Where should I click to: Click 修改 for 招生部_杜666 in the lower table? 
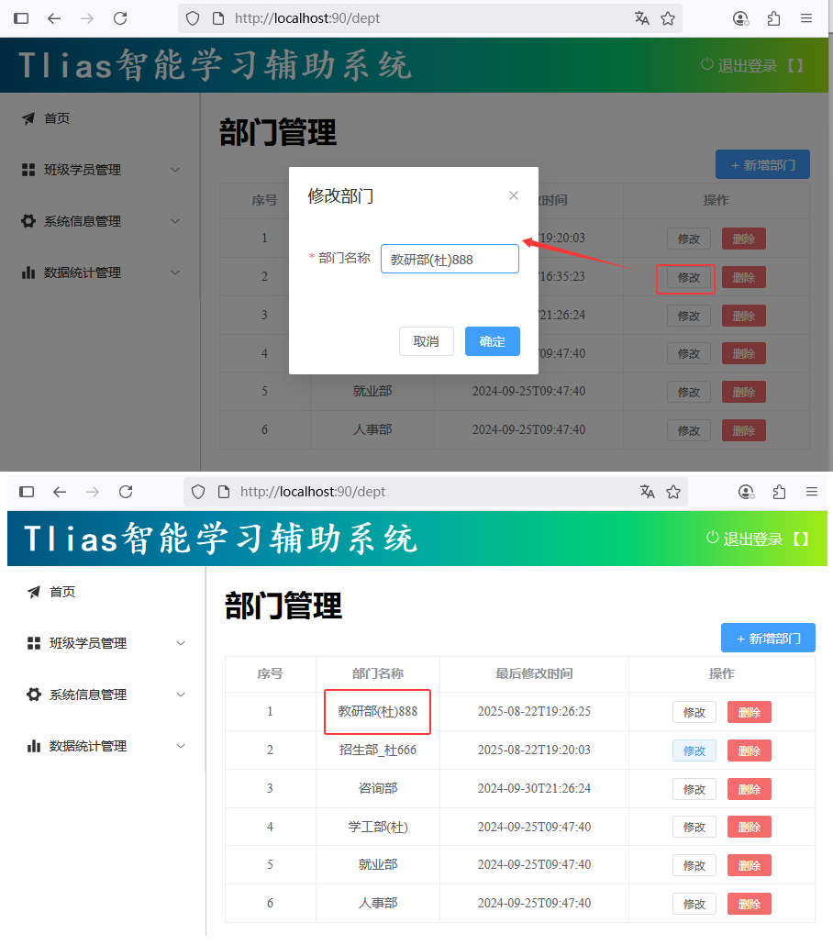694,750
